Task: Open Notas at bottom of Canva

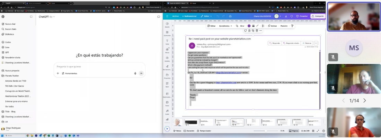Action: [x=177, y=131]
